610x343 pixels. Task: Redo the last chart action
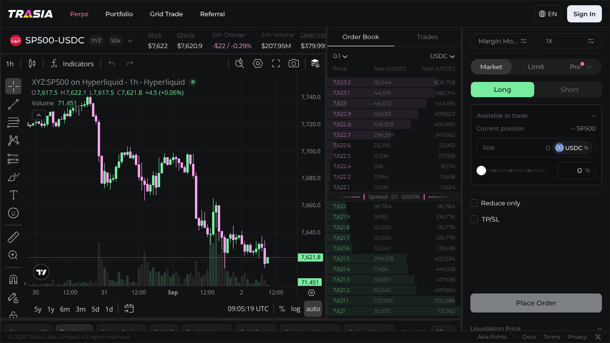click(x=130, y=63)
